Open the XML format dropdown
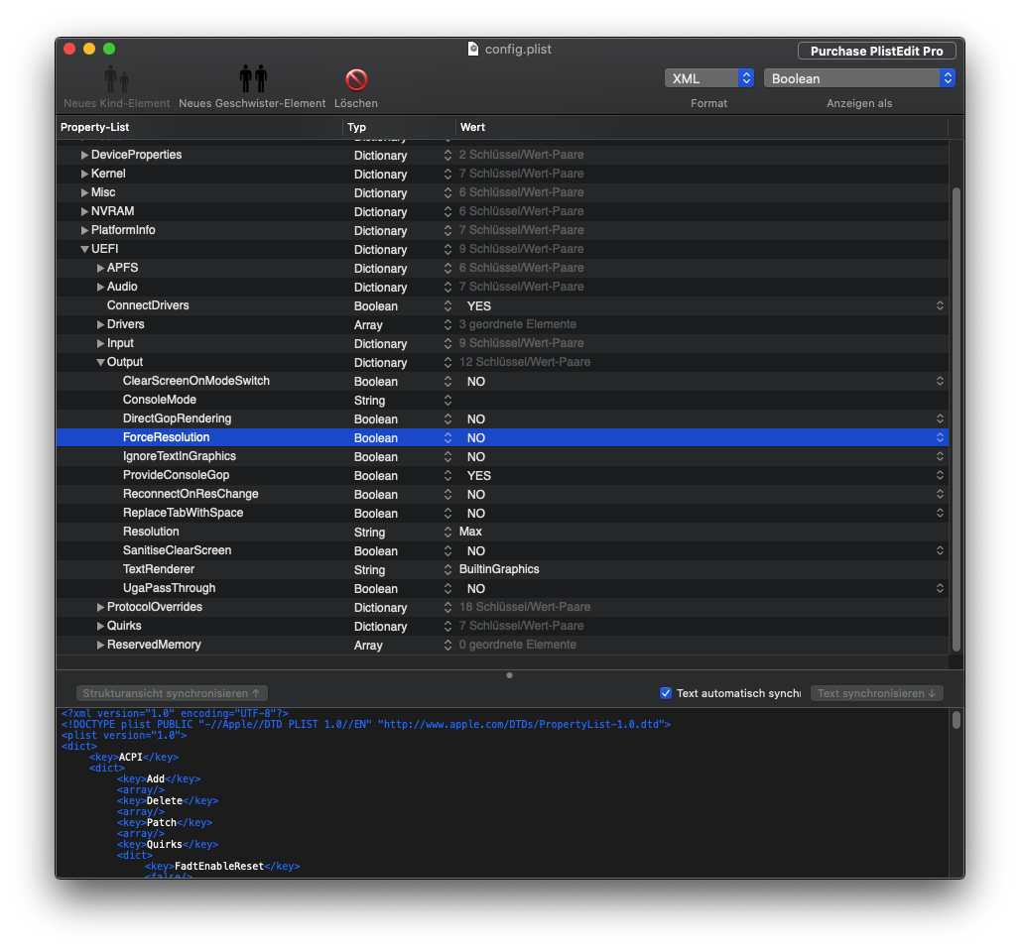The height and width of the screenshot is (952, 1020). click(x=708, y=78)
